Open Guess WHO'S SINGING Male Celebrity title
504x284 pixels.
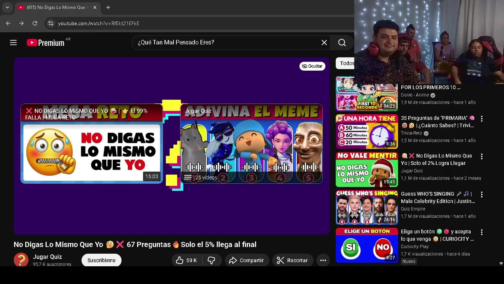438,198
